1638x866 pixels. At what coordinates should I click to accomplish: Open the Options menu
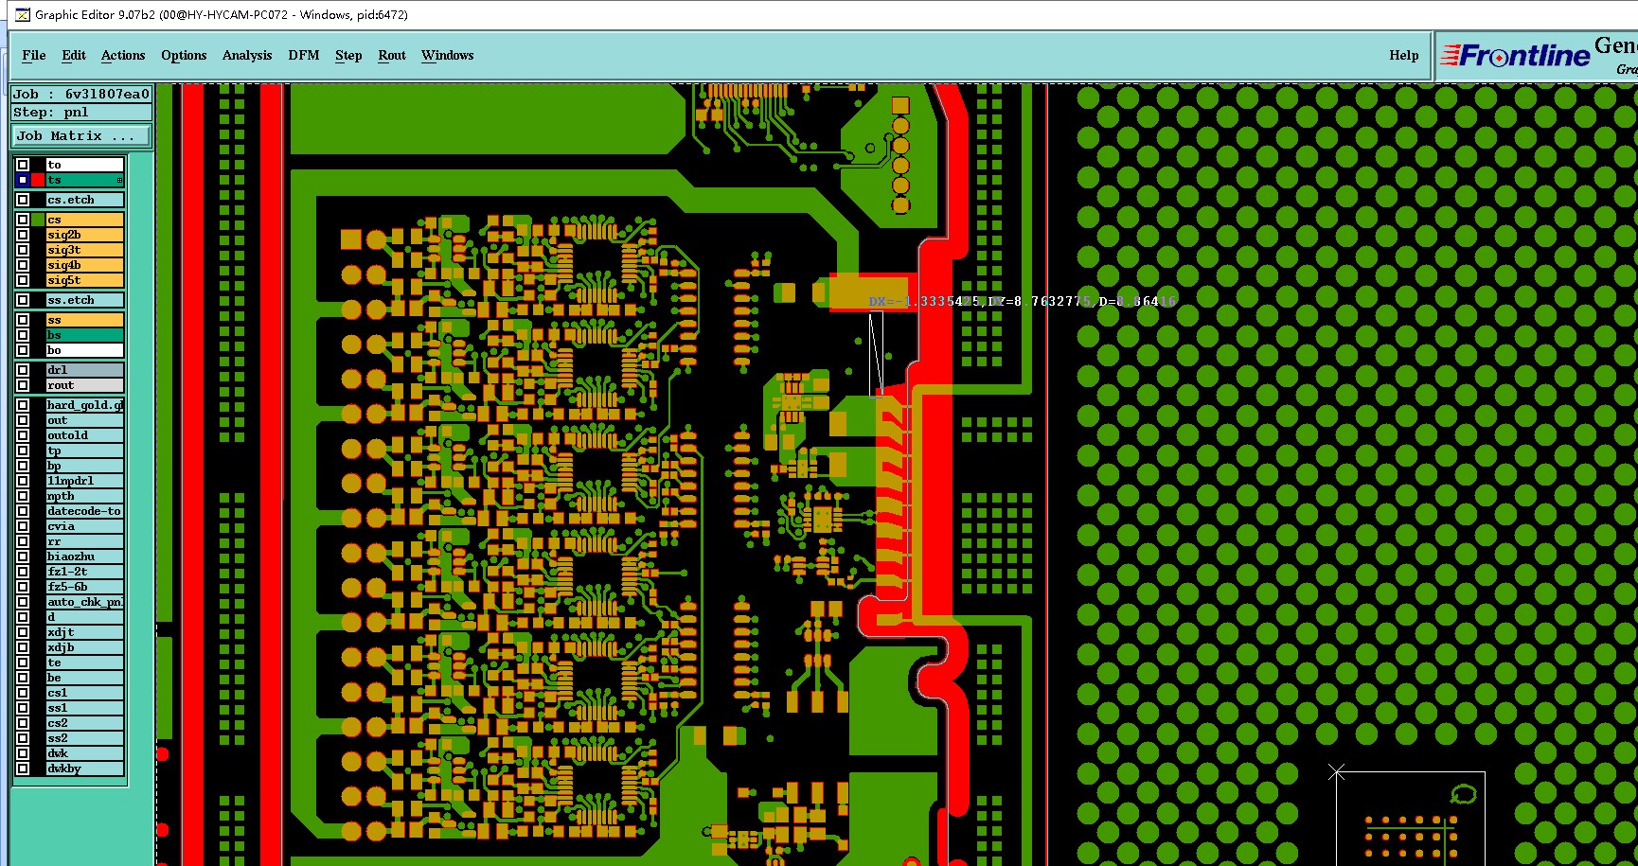click(x=184, y=55)
